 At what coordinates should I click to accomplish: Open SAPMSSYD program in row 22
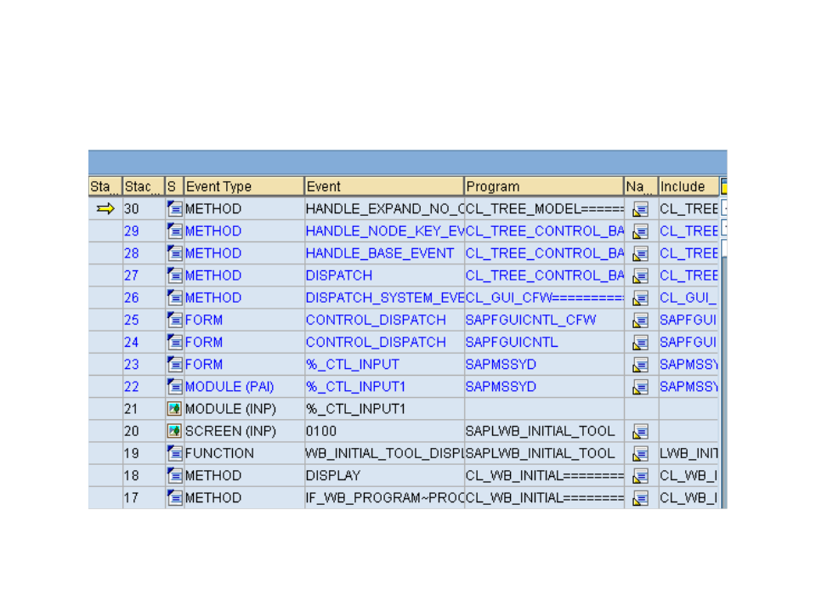click(501, 386)
